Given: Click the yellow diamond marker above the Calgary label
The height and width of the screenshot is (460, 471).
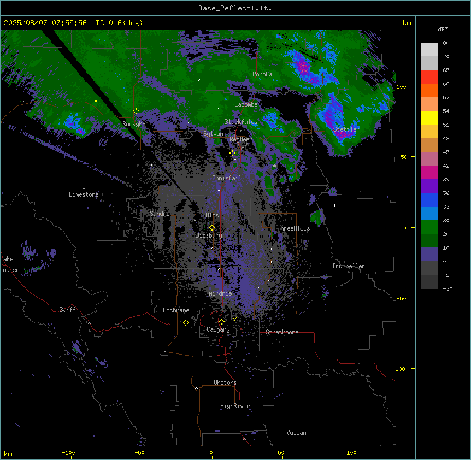Looking at the screenshot, I should (x=221, y=322).
